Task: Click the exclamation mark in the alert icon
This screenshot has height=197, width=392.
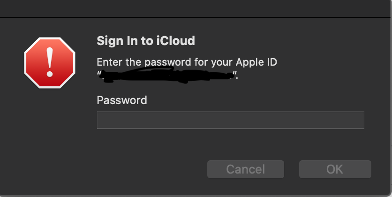Action: [50, 62]
